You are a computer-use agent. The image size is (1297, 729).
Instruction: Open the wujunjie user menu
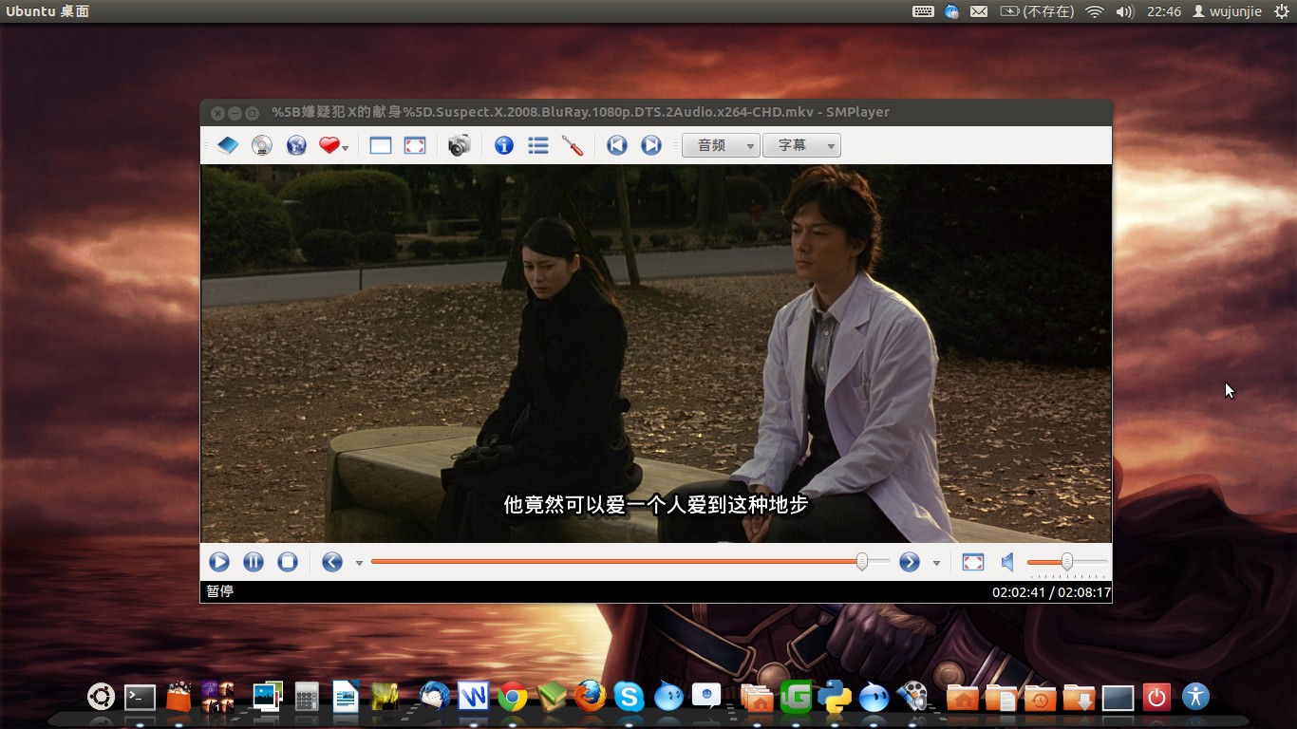tap(1228, 11)
